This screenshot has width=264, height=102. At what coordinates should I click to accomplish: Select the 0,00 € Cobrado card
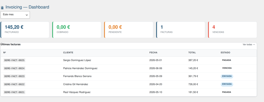tap(77, 30)
